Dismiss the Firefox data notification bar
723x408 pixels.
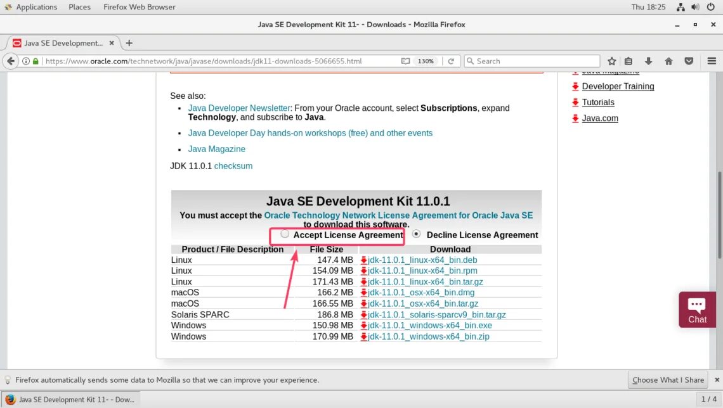[x=717, y=380]
